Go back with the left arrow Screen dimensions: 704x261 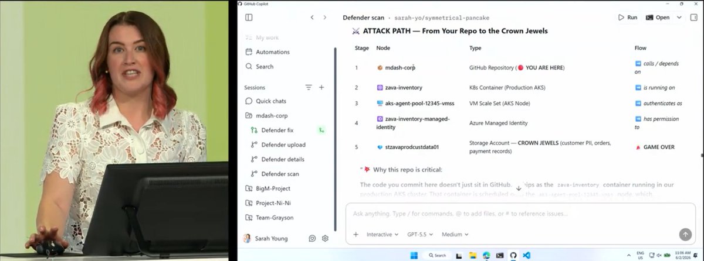point(312,18)
